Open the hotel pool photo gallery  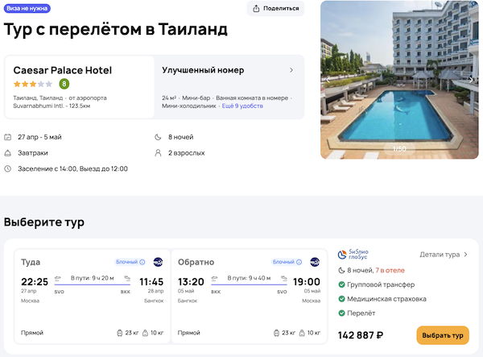coord(399,81)
